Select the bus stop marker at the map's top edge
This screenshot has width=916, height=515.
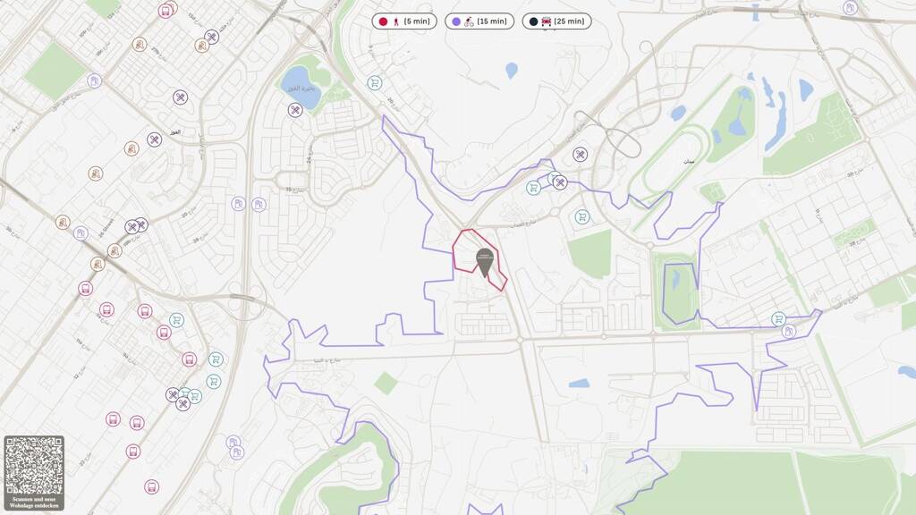coord(165,11)
